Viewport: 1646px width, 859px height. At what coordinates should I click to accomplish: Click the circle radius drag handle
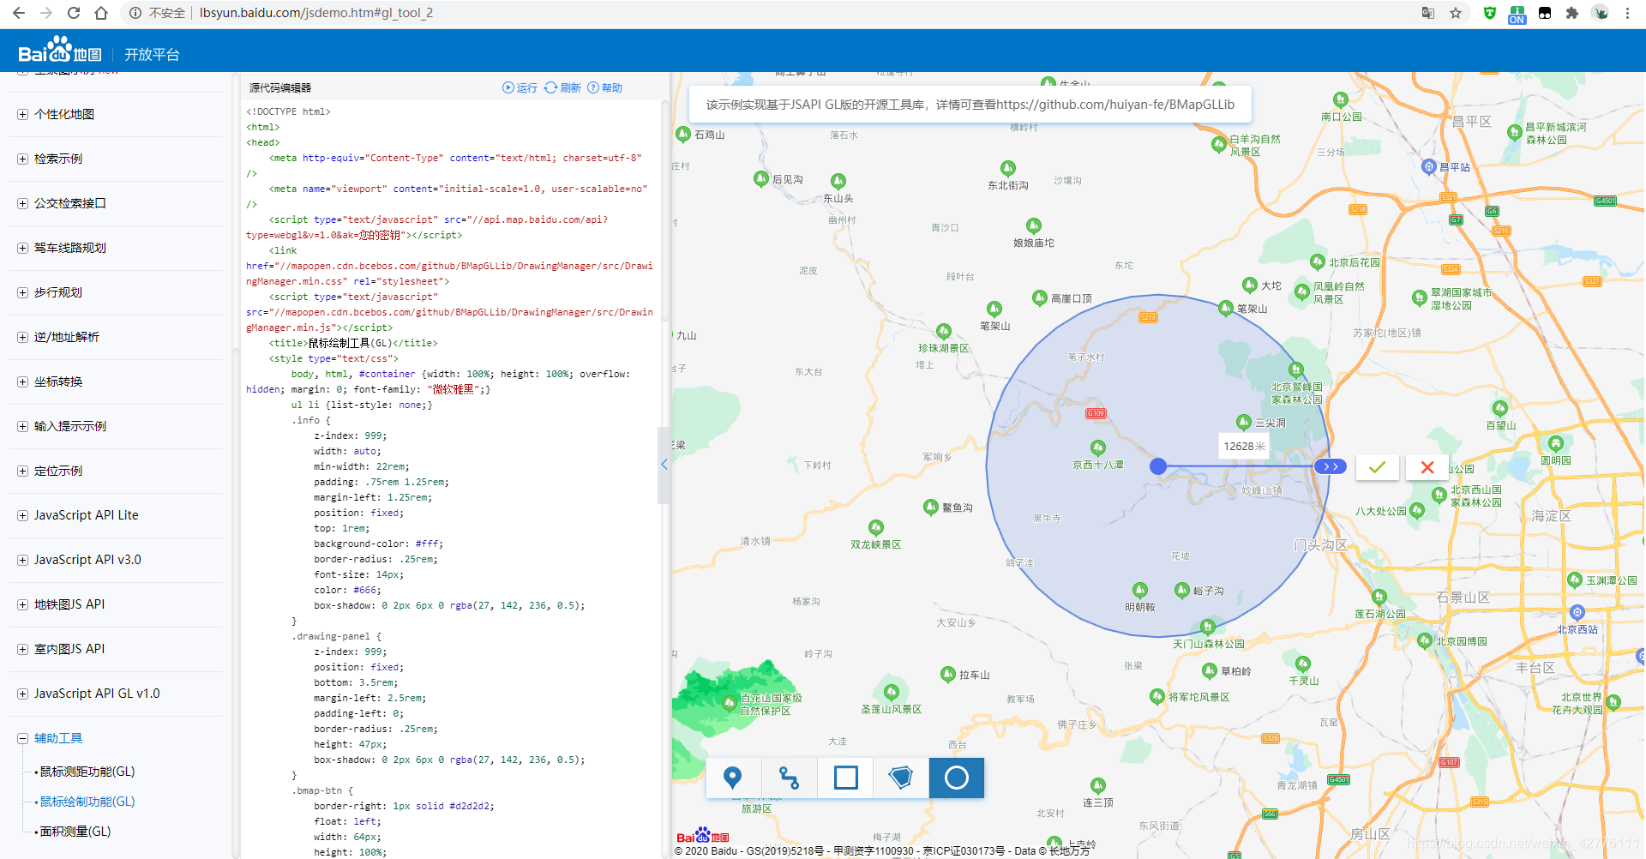click(x=1330, y=466)
